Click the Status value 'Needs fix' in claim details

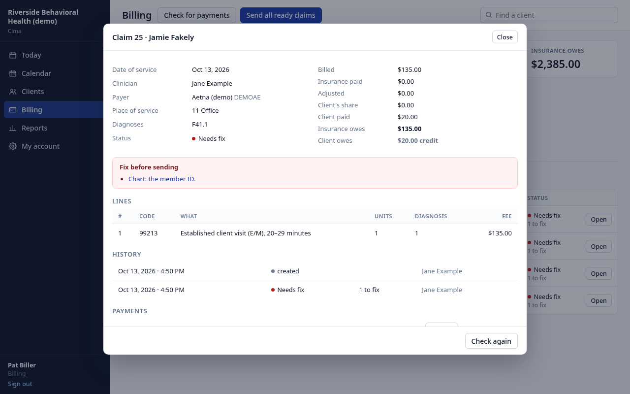[x=209, y=139]
